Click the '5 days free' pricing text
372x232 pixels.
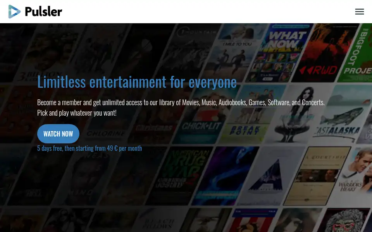90,148
